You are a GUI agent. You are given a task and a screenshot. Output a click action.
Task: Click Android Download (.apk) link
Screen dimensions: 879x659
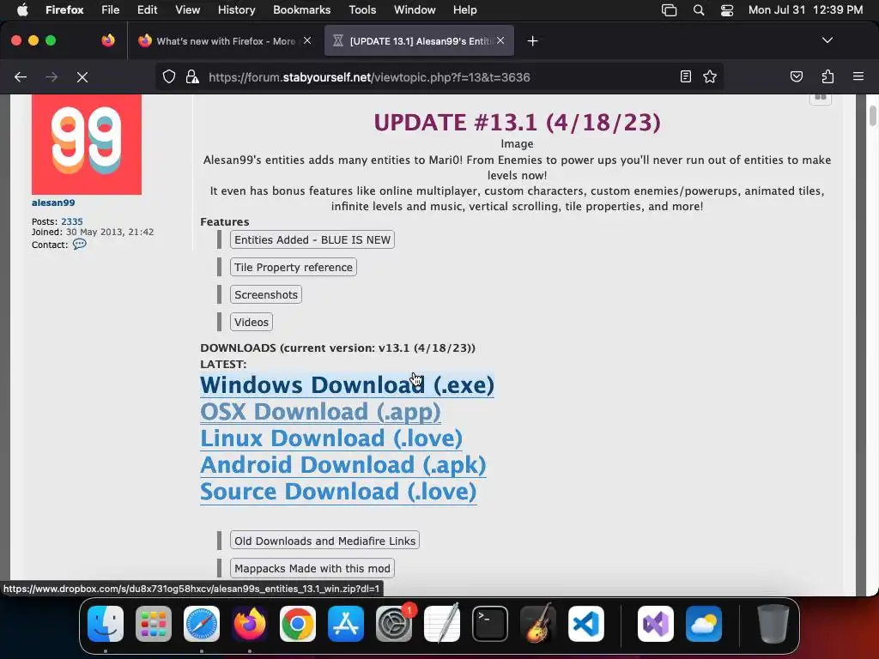[343, 465]
